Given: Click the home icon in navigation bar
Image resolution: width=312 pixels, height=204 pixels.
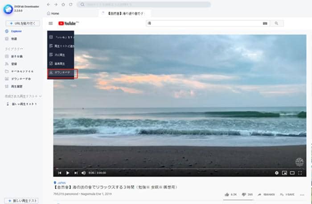Looking at the screenshot, I should point(63,4).
